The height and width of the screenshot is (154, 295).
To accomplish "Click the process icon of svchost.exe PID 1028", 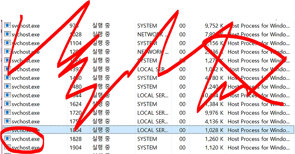I will tap(7, 34).
